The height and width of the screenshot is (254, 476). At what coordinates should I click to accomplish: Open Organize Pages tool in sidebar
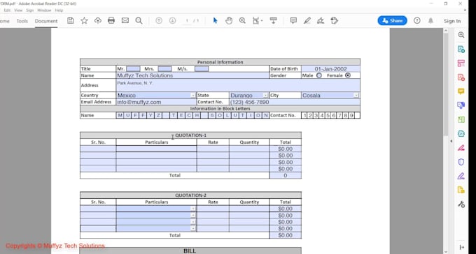point(461,63)
